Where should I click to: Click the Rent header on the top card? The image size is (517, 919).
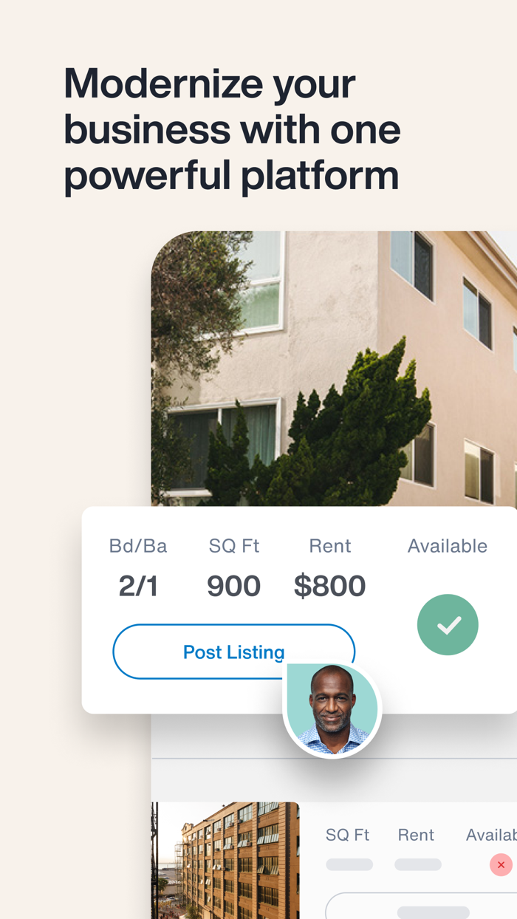tap(330, 545)
